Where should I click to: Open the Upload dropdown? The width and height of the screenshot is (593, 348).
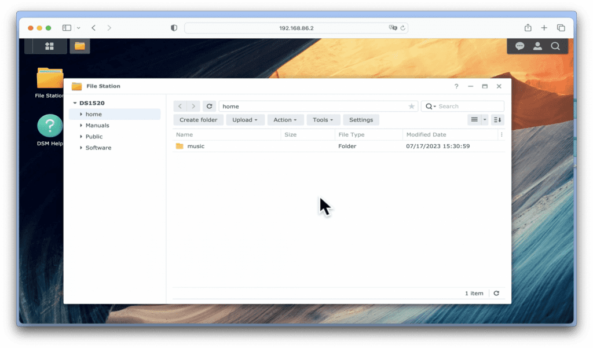click(245, 120)
